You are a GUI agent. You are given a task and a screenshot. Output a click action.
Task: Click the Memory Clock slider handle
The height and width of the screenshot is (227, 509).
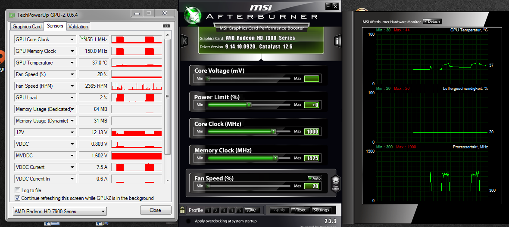(x=275, y=158)
